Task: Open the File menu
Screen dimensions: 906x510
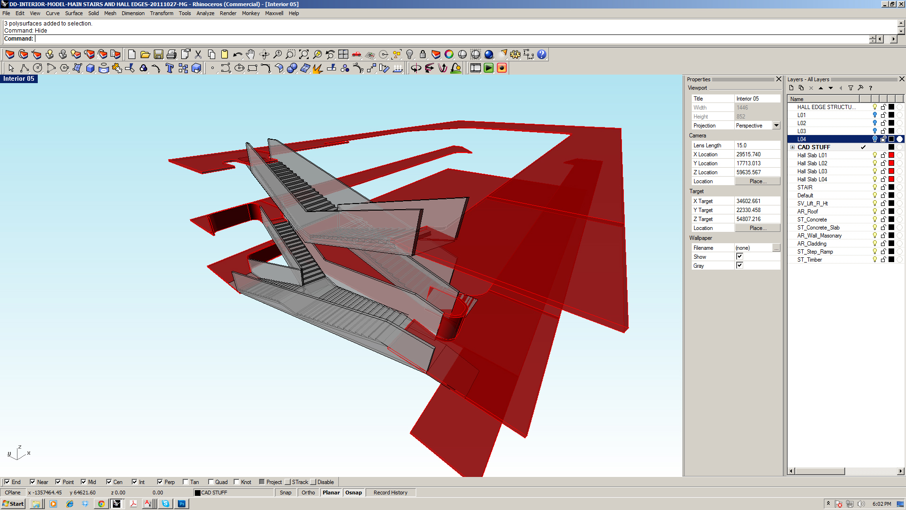Action: tap(6, 13)
